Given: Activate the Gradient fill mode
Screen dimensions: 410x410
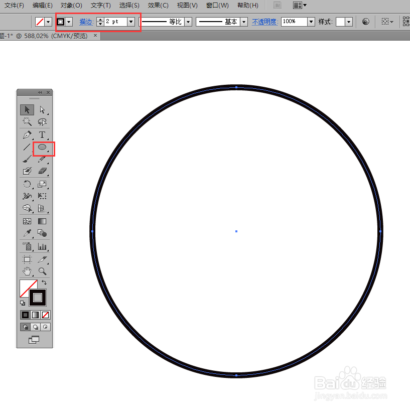Looking at the screenshot, I should [x=35, y=315].
